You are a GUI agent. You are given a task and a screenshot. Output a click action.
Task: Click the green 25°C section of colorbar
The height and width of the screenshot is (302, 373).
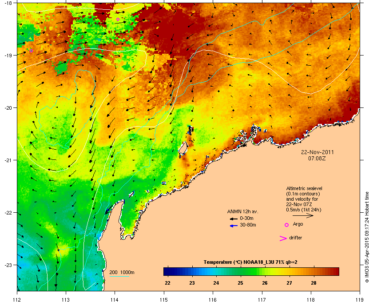click(x=241, y=271)
